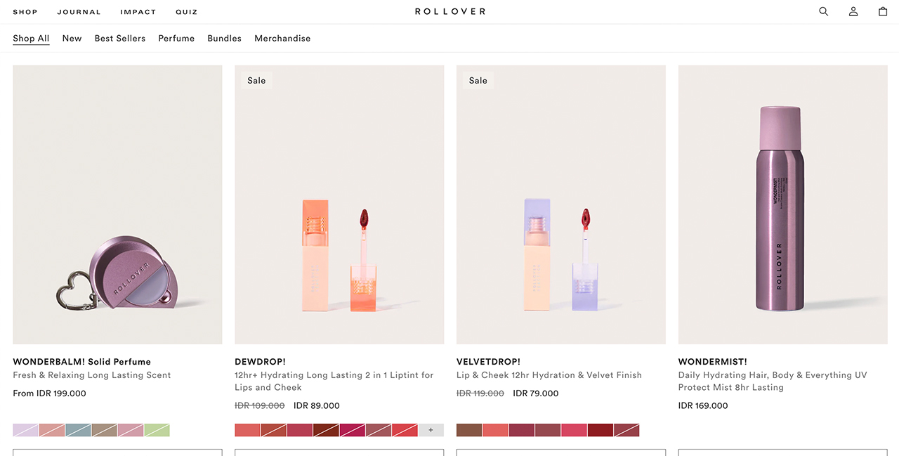Open the SHOP menu
Image resolution: width=899 pixels, height=456 pixels.
[x=25, y=12]
